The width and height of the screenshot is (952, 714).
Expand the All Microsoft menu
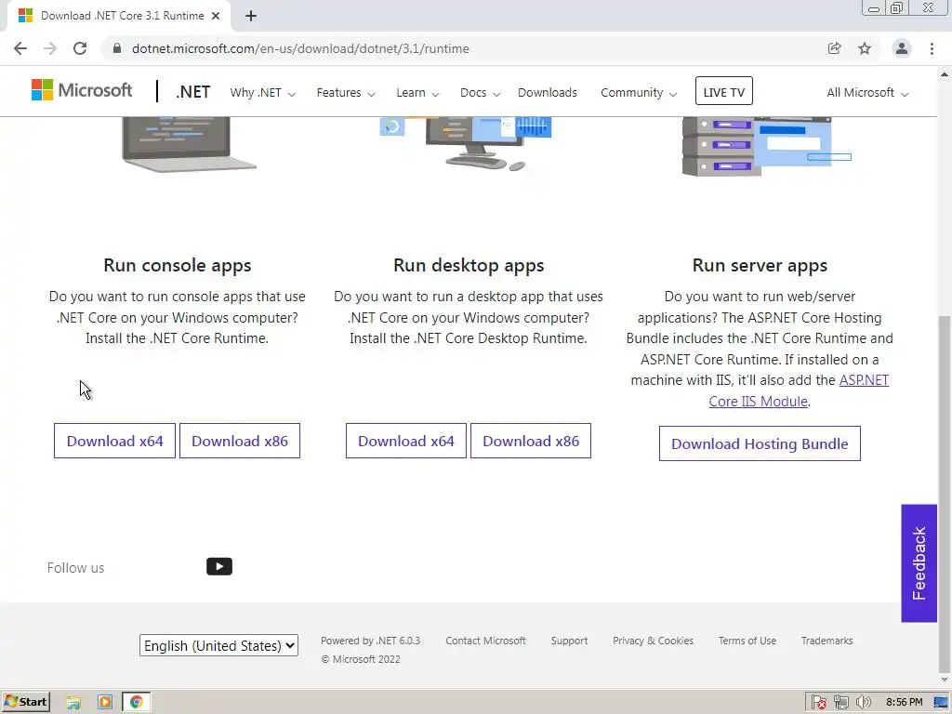(867, 93)
